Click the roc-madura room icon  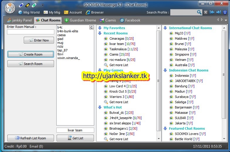(x=106, y=60)
